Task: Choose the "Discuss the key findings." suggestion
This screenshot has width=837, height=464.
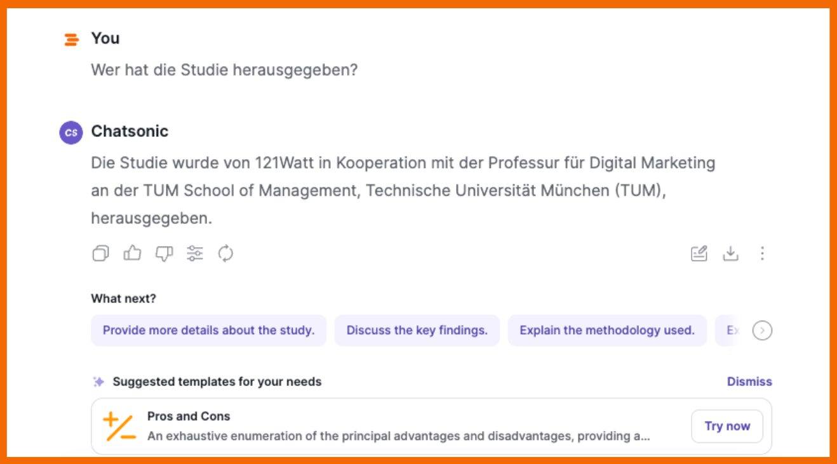Action: tap(417, 330)
